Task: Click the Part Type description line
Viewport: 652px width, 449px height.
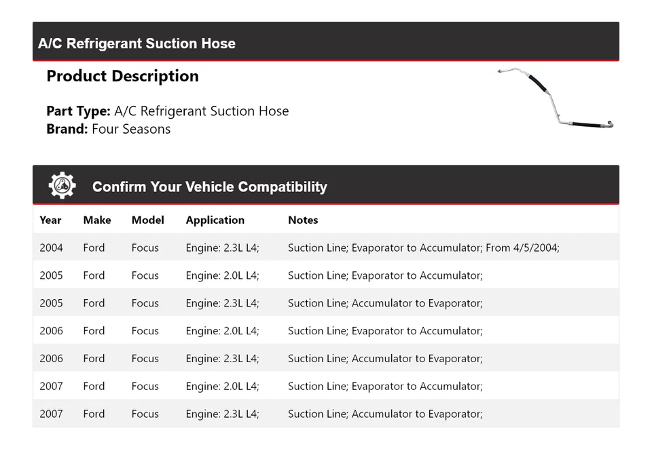Action: pyautogui.click(x=168, y=111)
